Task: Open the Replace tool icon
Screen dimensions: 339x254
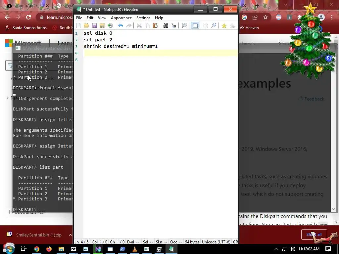Action: (x=173, y=26)
